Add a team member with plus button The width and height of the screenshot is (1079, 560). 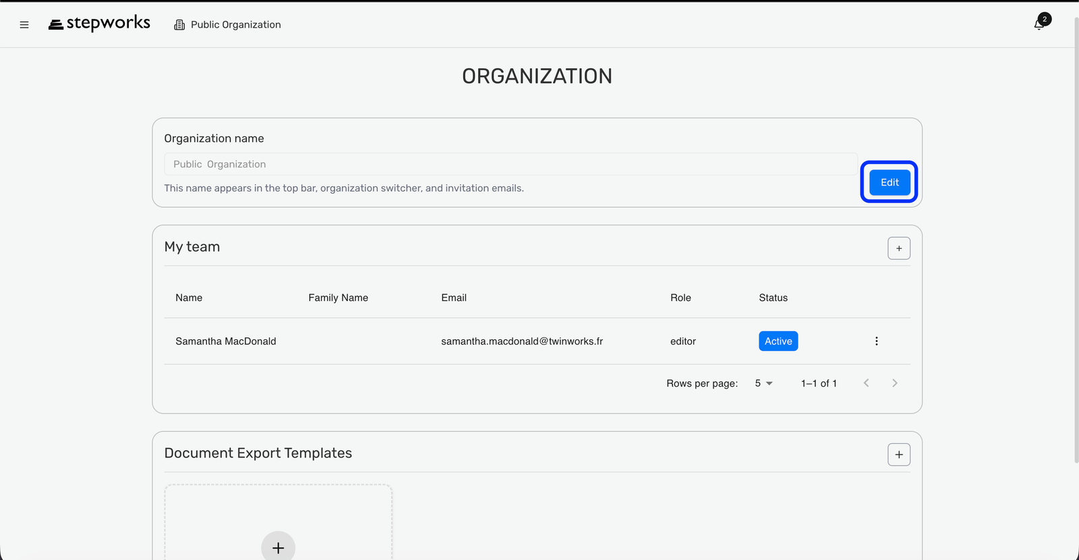click(x=899, y=248)
